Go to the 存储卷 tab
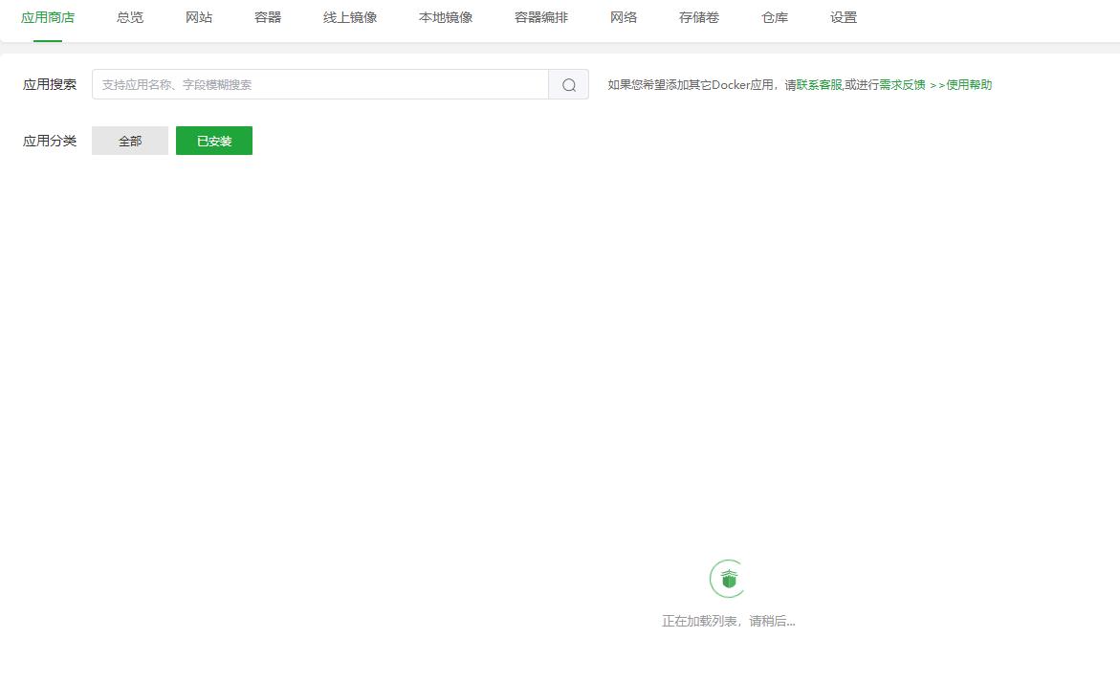 pos(699,18)
